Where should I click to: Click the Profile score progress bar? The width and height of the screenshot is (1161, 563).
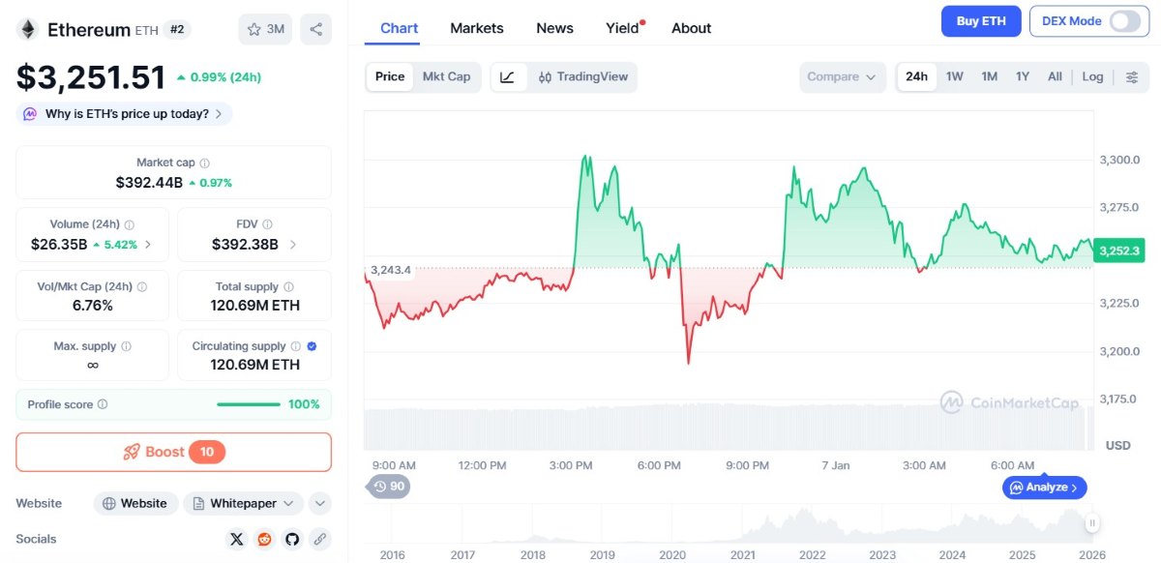coord(249,404)
